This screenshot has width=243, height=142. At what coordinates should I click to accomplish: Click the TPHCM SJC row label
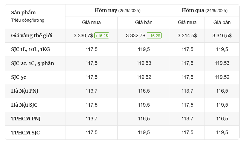click(25, 132)
